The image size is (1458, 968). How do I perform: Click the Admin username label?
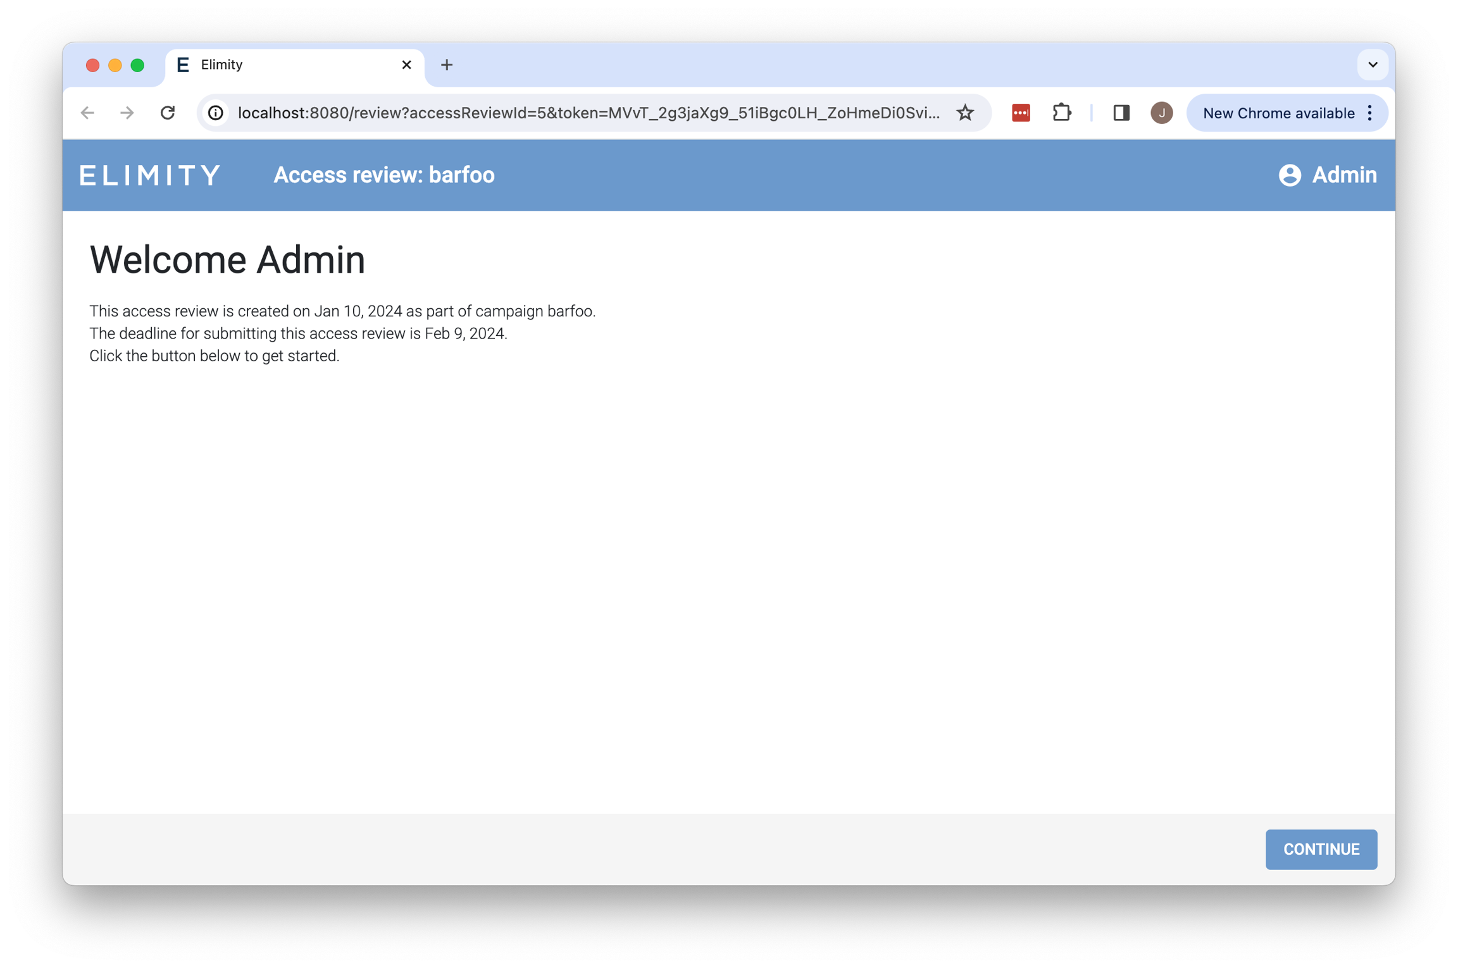coord(1344,175)
